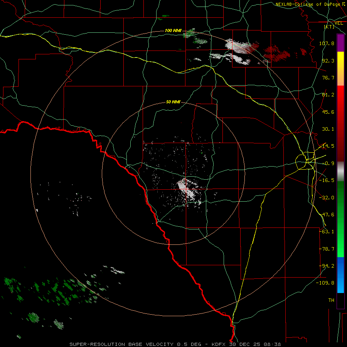347x347 pixels.
Task: Click the -78.7 value on the velocity scale
Action: pyautogui.click(x=327, y=249)
